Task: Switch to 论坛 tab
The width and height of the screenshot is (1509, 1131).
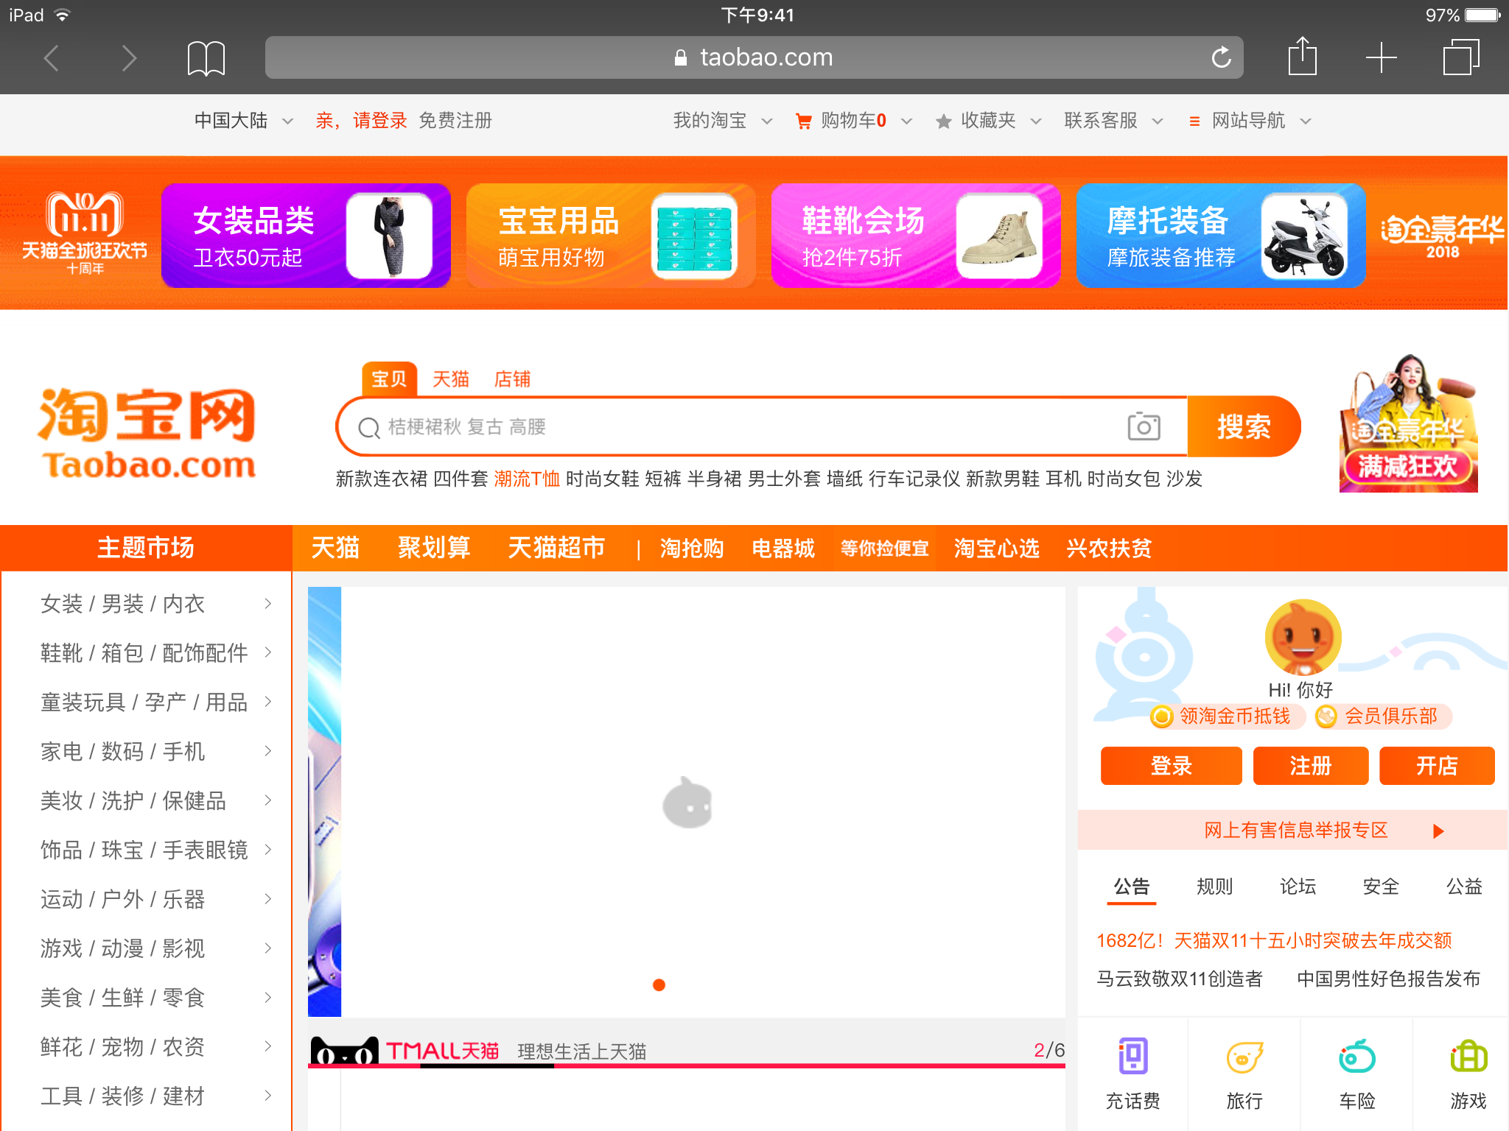Action: point(1298,887)
